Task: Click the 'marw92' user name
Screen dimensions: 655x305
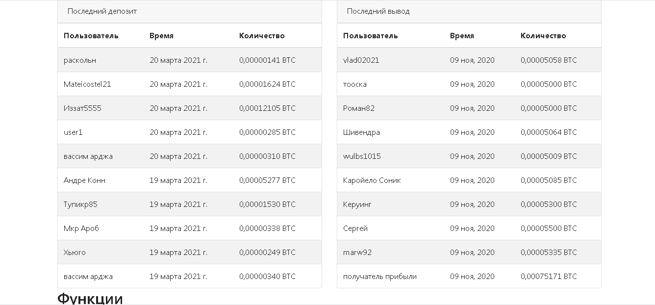Action: tap(357, 253)
